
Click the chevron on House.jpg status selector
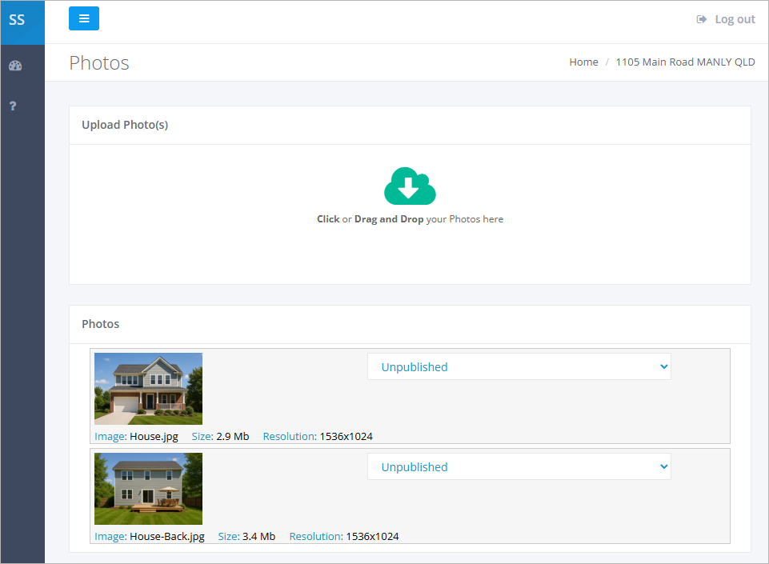663,366
